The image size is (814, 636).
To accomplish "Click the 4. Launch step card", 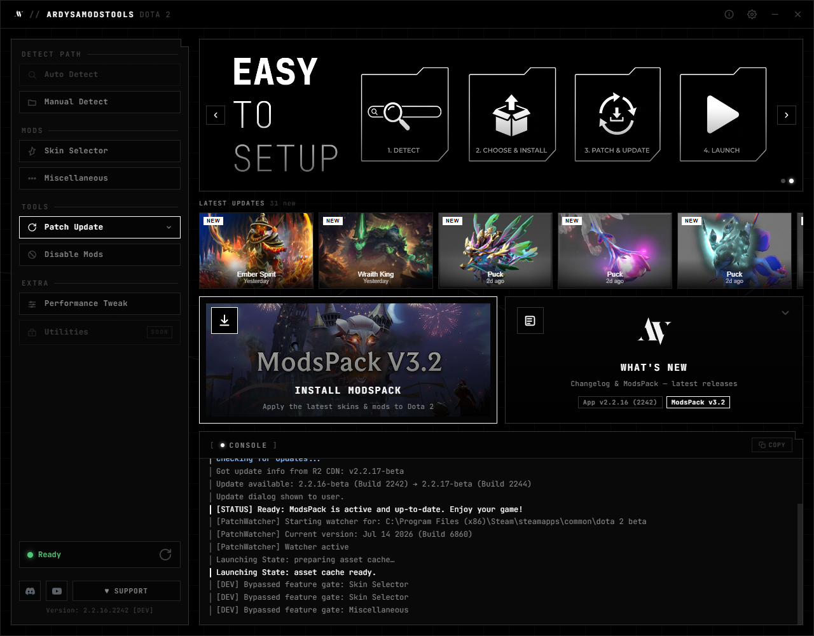I will [x=722, y=114].
